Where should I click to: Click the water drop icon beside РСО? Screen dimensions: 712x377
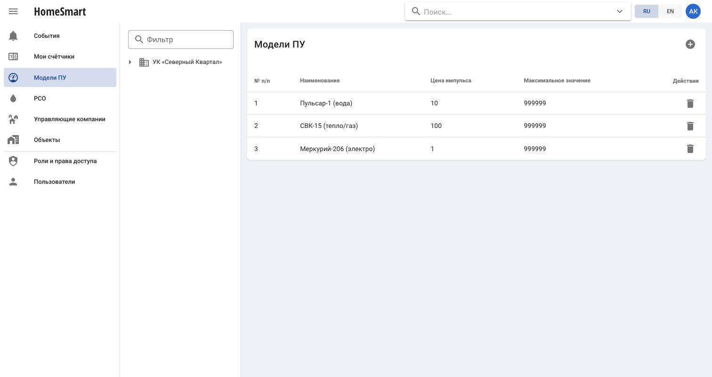13,98
